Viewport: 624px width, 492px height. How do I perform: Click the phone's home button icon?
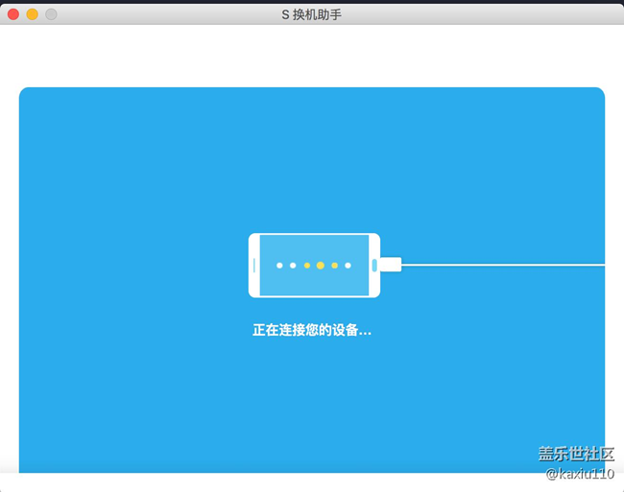click(374, 265)
